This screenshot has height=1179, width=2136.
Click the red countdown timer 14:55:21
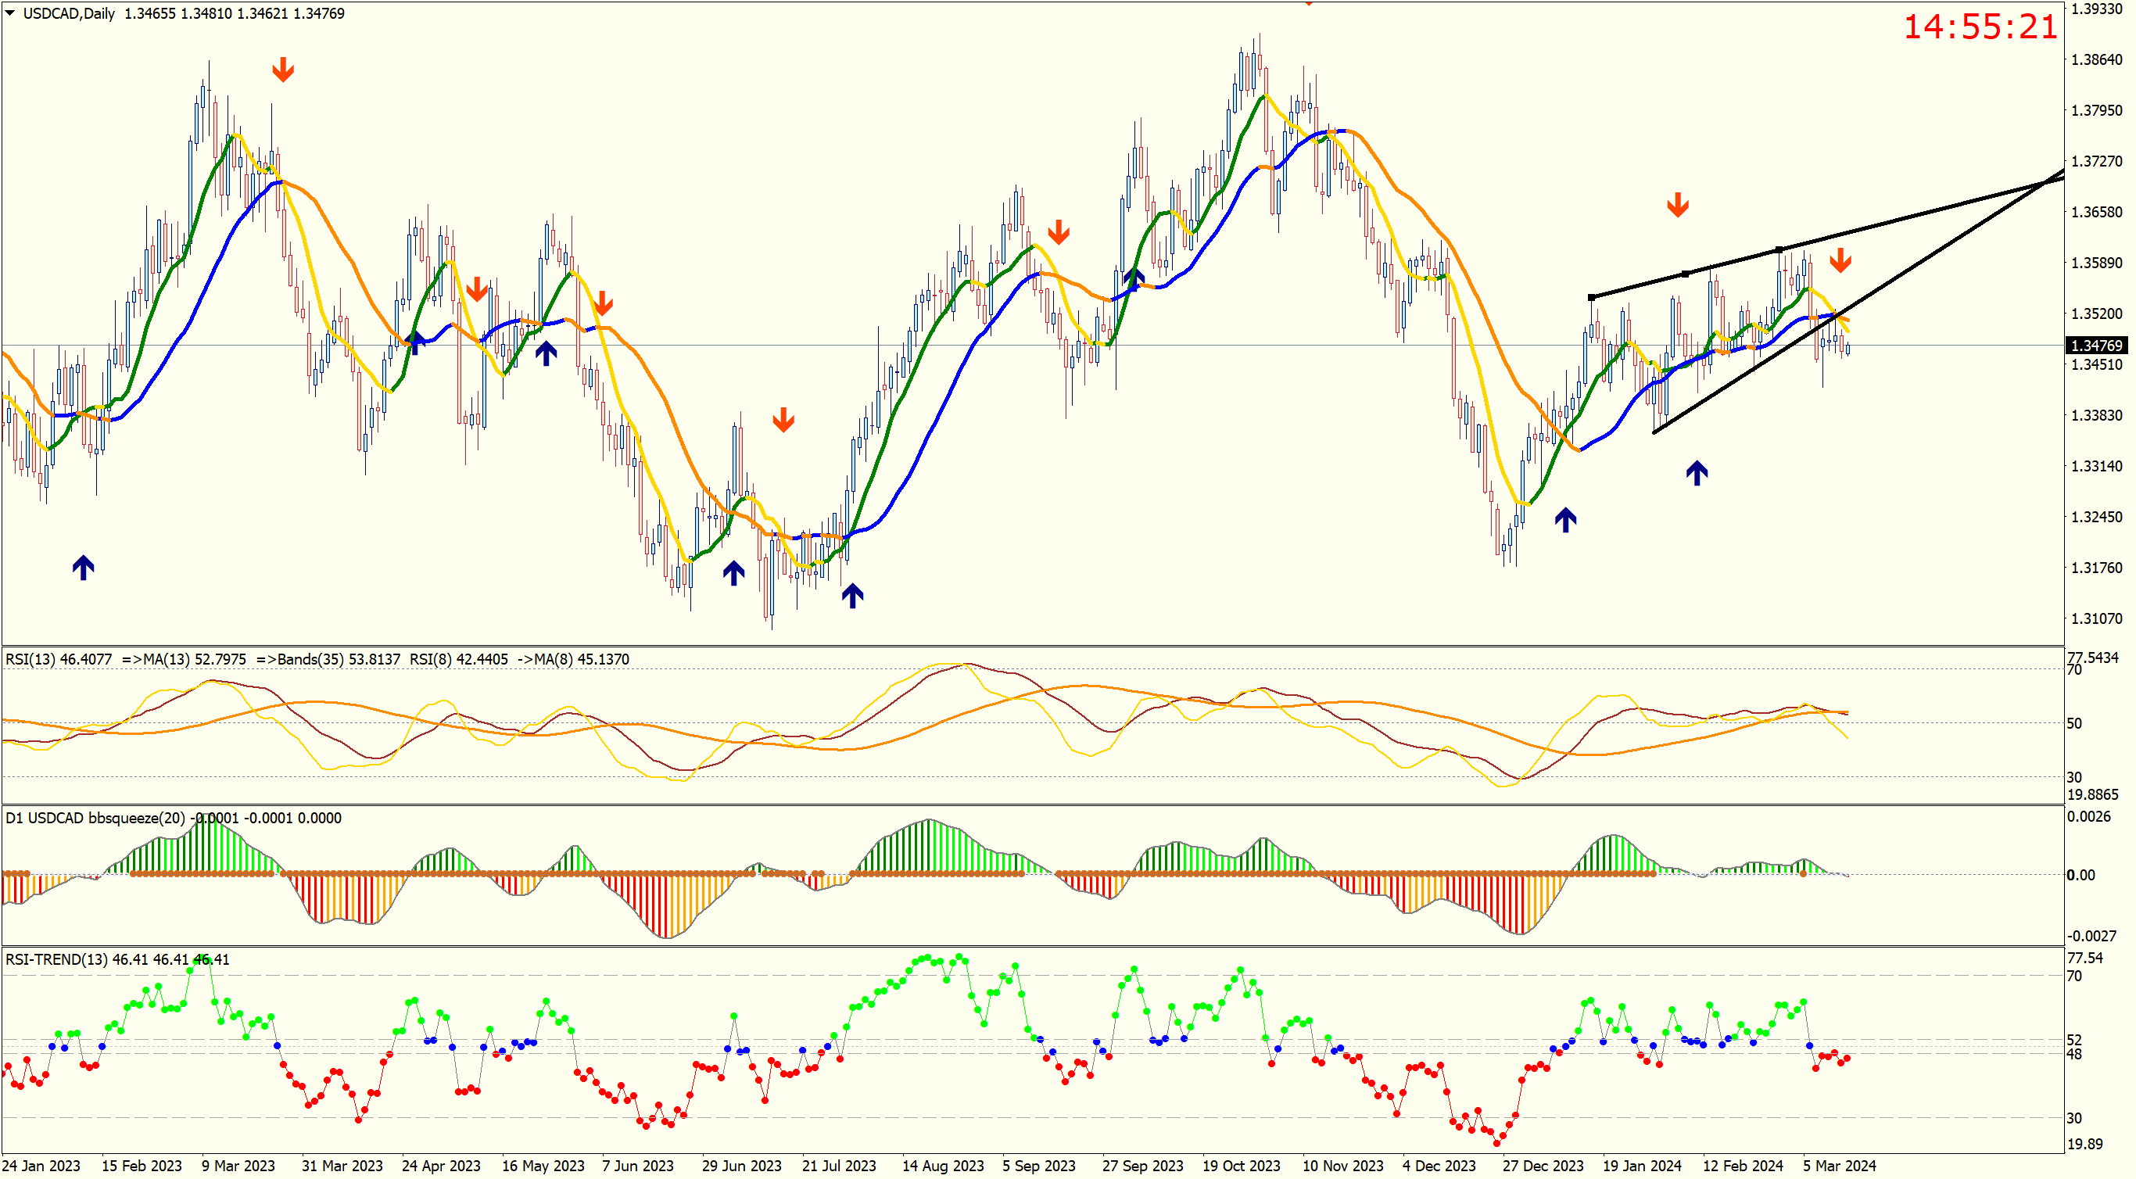tap(1980, 27)
